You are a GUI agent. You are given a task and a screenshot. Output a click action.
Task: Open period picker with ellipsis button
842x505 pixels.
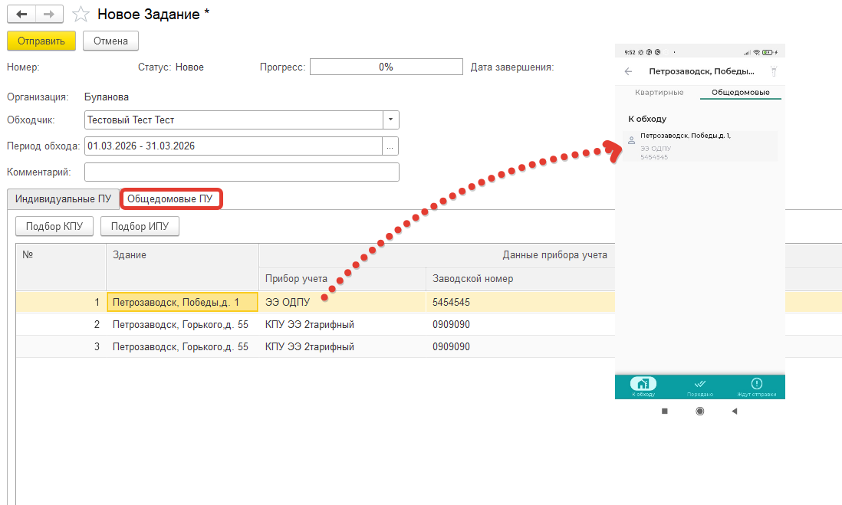pyautogui.click(x=391, y=146)
